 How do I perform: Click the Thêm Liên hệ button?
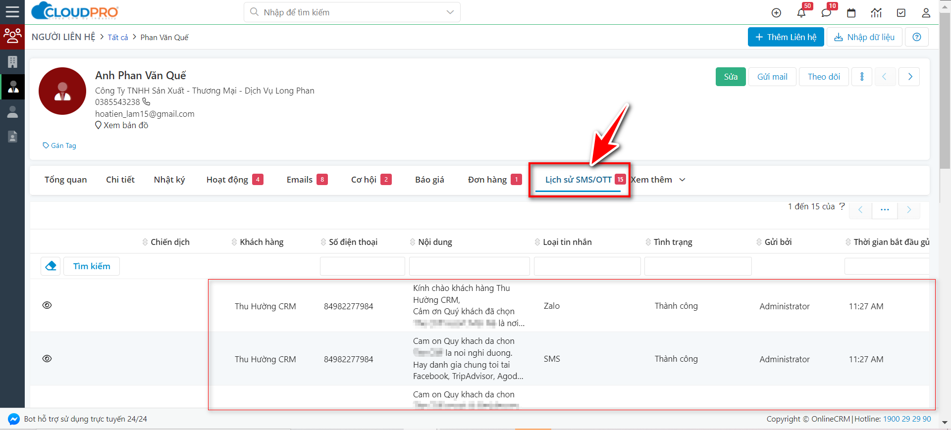click(x=786, y=37)
